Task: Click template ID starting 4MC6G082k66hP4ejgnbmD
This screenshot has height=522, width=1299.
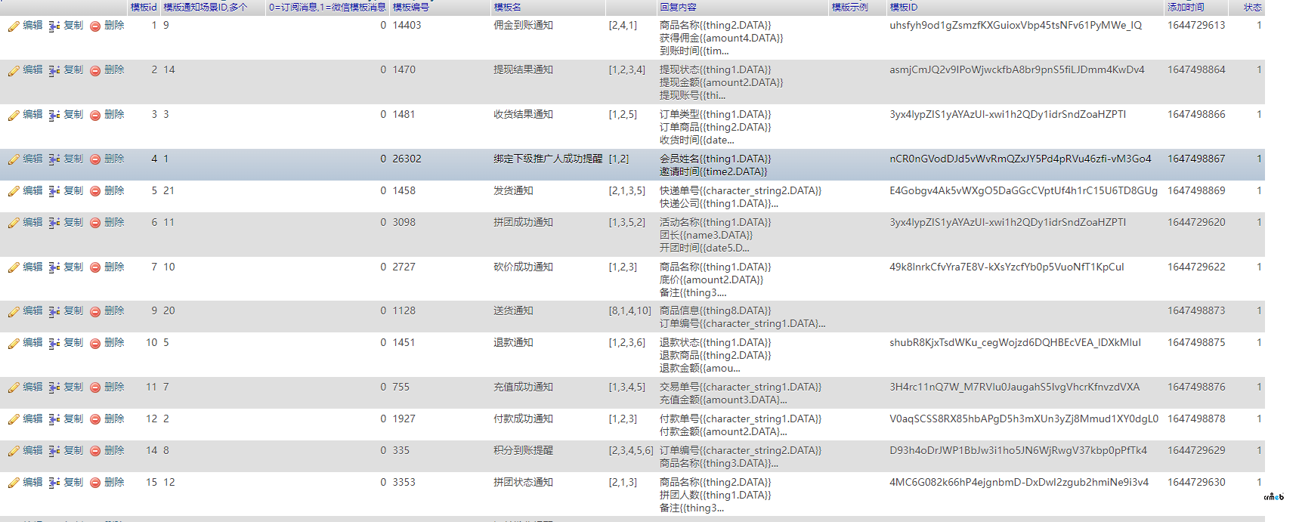Action: click(x=1019, y=483)
